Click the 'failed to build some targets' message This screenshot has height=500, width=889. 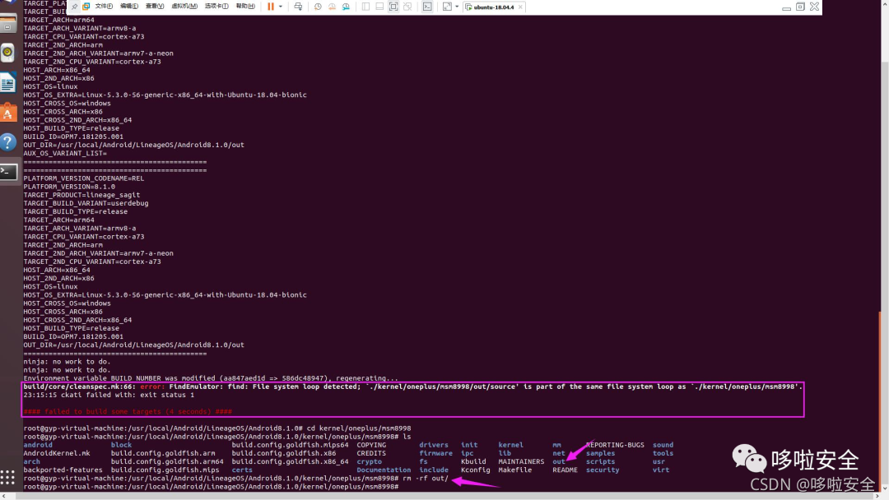128,412
